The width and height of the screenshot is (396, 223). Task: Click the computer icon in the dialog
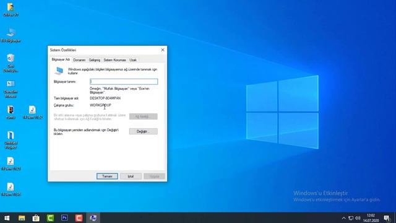(59, 71)
